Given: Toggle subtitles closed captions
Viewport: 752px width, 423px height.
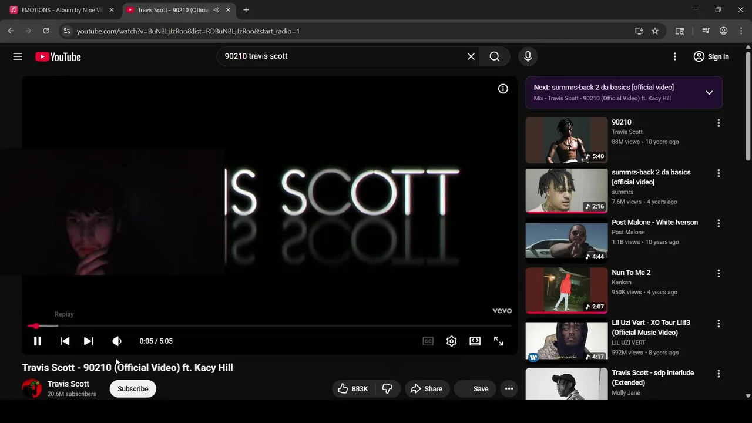Looking at the screenshot, I should coord(428,341).
